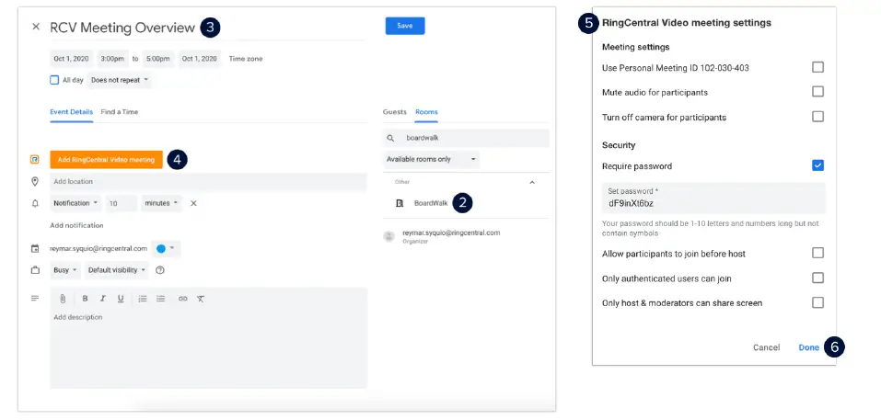Click the Time zone link
Image resolution: width=881 pixels, height=420 pixels.
(x=246, y=59)
